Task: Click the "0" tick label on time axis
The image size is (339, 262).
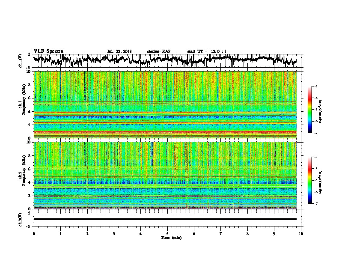Action: tap(34, 234)
